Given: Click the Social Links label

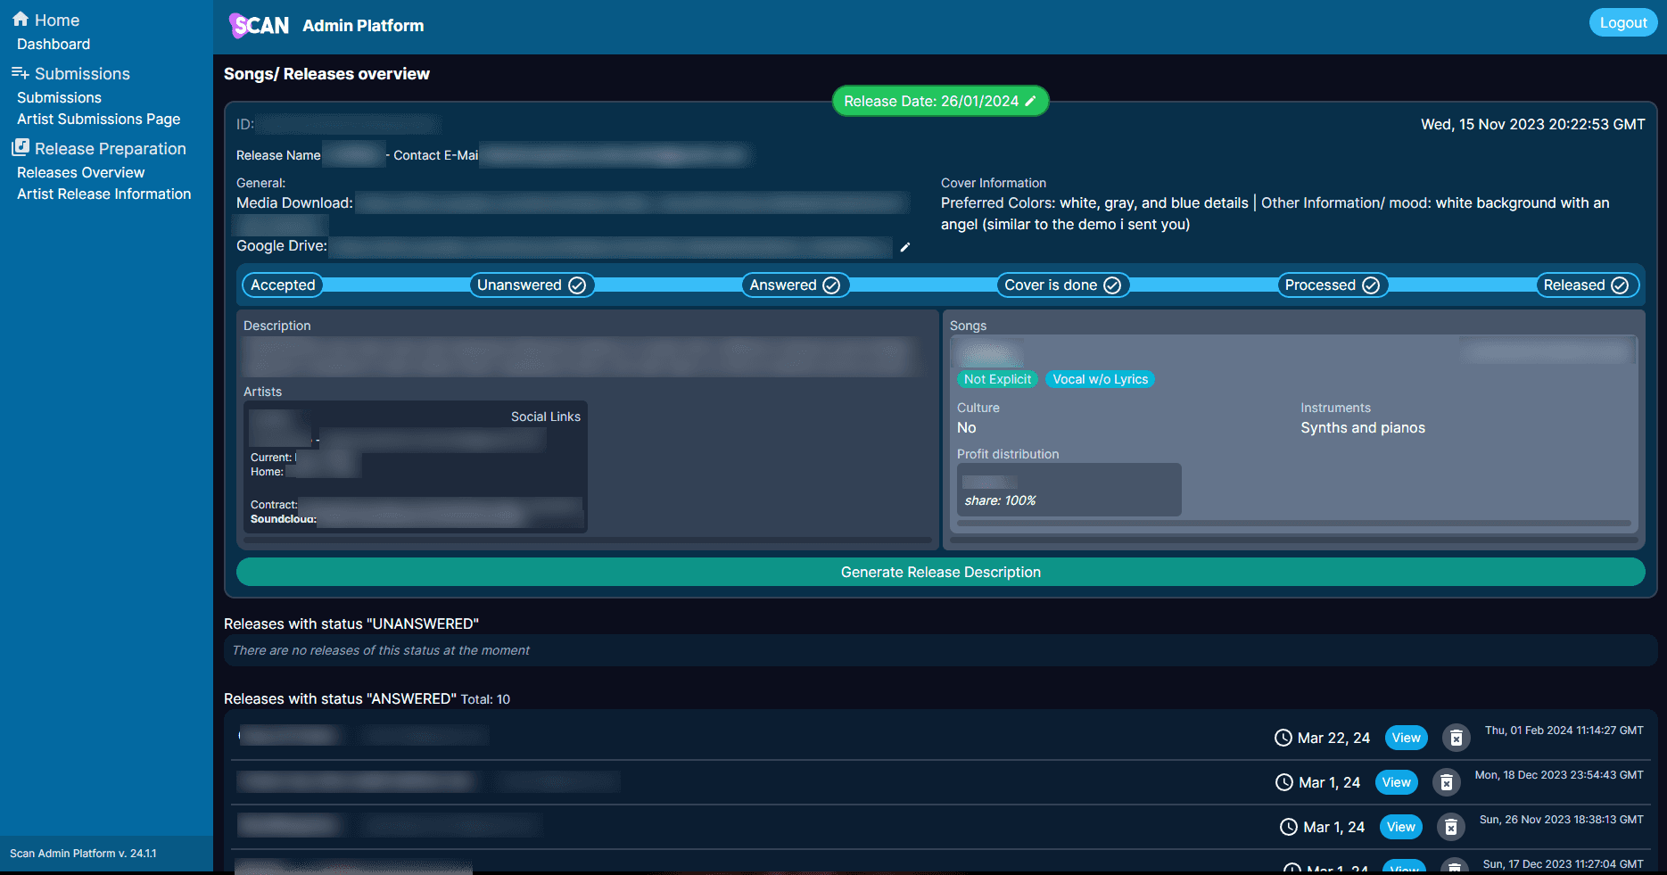Looking at the screenshot, I should point(545,417).
